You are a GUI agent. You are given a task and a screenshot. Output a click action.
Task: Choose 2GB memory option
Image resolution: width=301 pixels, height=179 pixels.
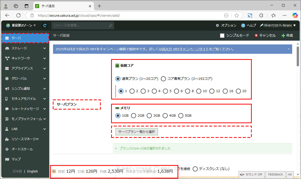[x=134, y=115]
